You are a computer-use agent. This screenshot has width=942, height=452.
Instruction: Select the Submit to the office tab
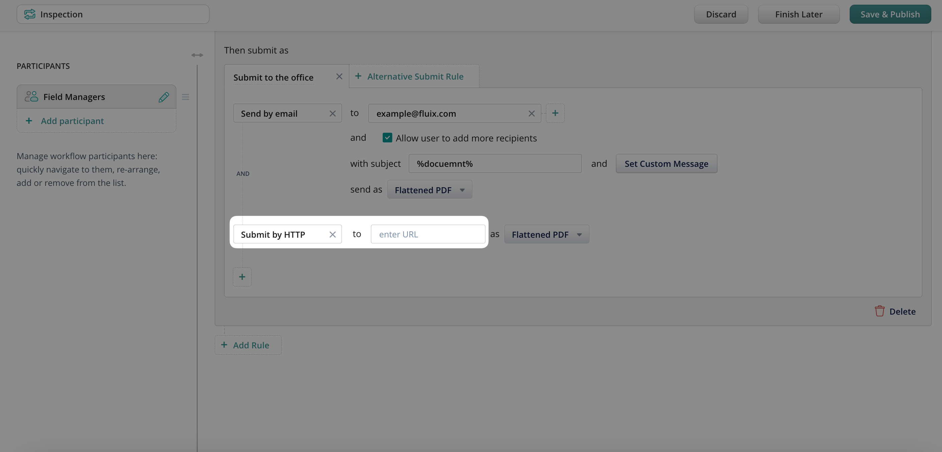pos(273,78)
